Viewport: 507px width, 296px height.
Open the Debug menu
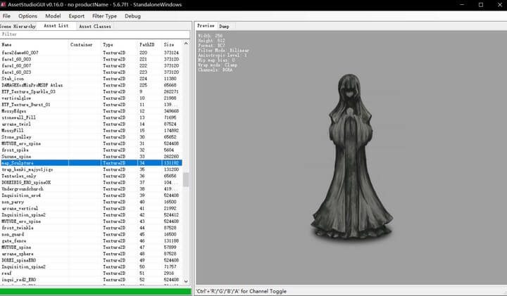(132, 15)
